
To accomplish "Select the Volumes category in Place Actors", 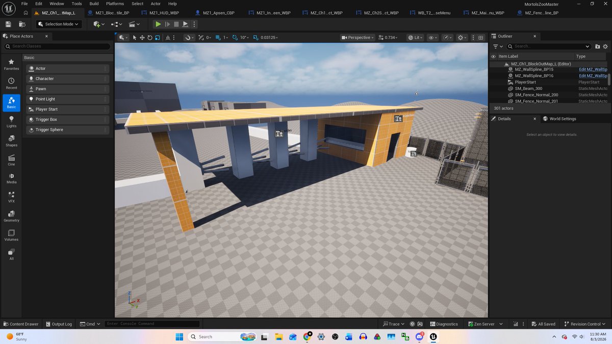I will [x=11, y=235].
